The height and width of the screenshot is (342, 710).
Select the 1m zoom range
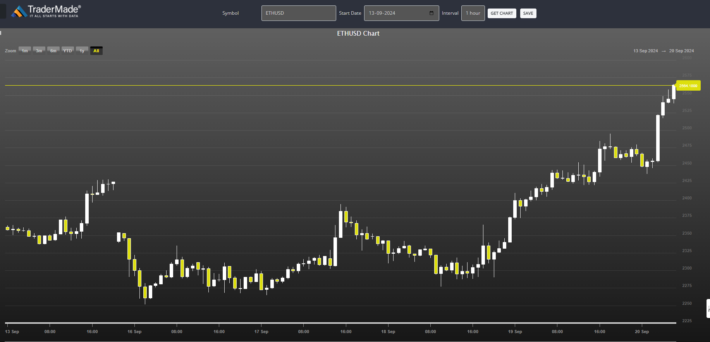[x=25, y=51]
